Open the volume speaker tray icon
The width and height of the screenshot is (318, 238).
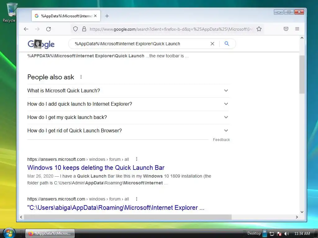pos(287,234)
